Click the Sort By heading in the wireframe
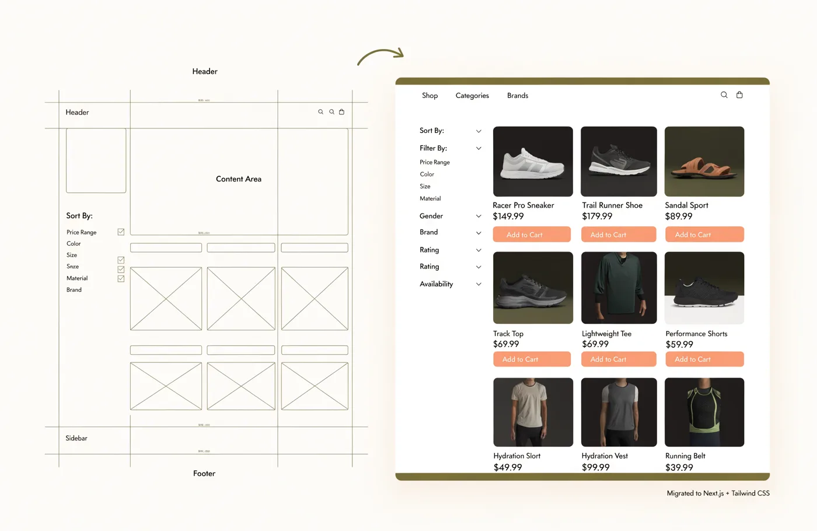Viewport: 817px width, 531px height. 79,216
